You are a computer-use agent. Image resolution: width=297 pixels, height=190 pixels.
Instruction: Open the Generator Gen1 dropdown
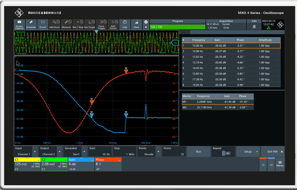(x=84, y=152)
